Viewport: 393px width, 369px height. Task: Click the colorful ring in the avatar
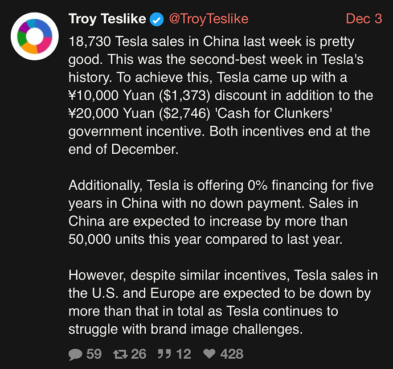pyautogui.click(x=35, y=36)
